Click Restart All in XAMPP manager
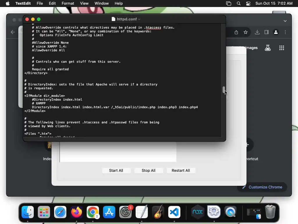298x224 pixels. click(180, 170)
